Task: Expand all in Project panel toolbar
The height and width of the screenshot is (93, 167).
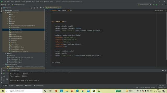Action: click(x=34, y=8)
